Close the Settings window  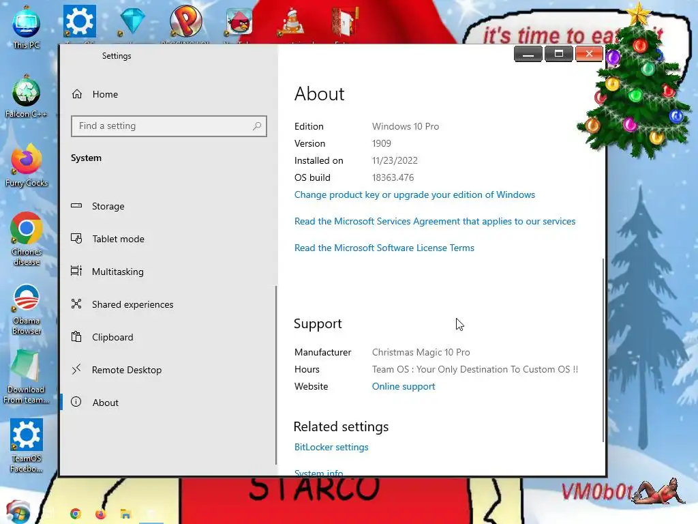(x=589, y=54)
